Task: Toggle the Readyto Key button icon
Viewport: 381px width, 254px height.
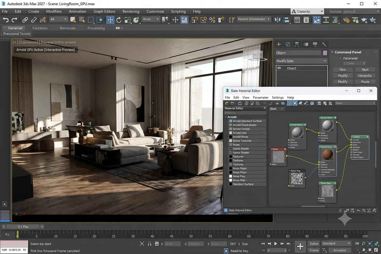Action: coord(226,251)
